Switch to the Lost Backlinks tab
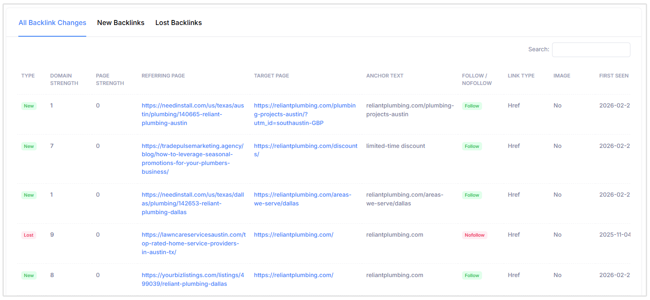This screenshot has height=300, width=650. pos(178,22)
